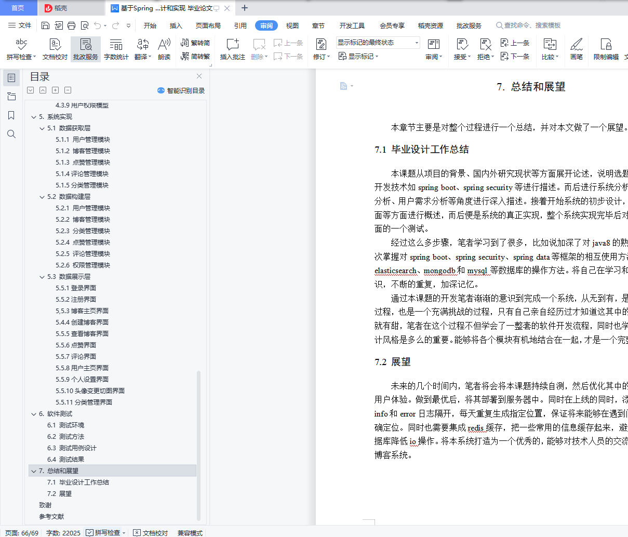Open the 显示标记 dropdown
Viewport: 628px width, 537px height.
(358, 56)
